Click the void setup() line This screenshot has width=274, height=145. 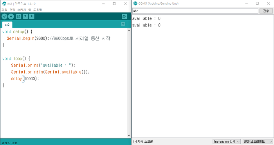tap(17, 32)
